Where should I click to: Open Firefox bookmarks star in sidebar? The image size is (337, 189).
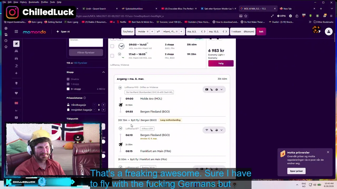[6, 47]
